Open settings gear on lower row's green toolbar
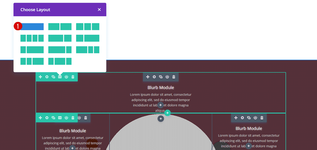 point(47,118)
